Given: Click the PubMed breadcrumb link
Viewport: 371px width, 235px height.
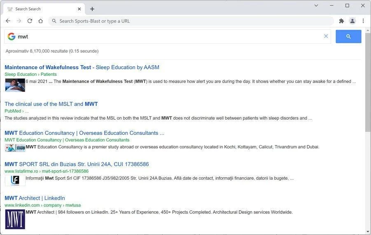Looking at the screenshot, I should [16, 111].
